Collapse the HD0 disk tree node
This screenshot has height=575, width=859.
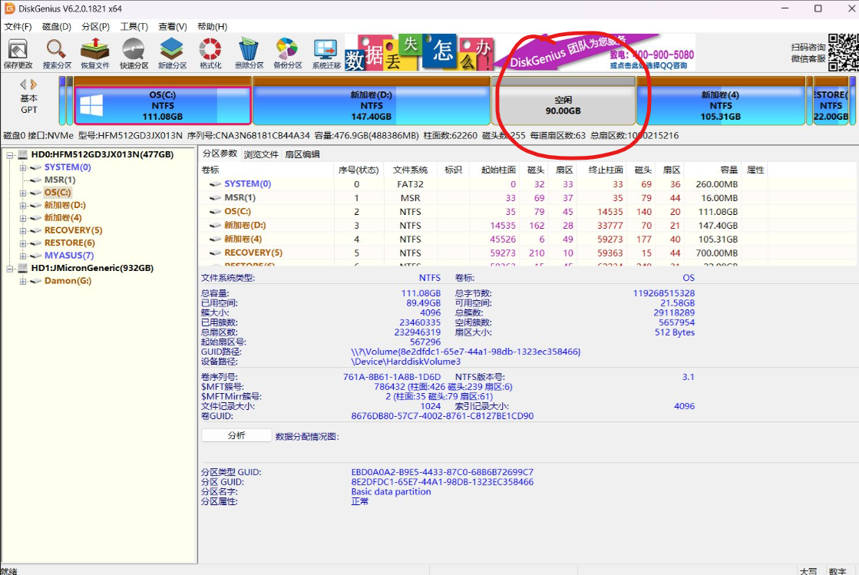[10, 155]
